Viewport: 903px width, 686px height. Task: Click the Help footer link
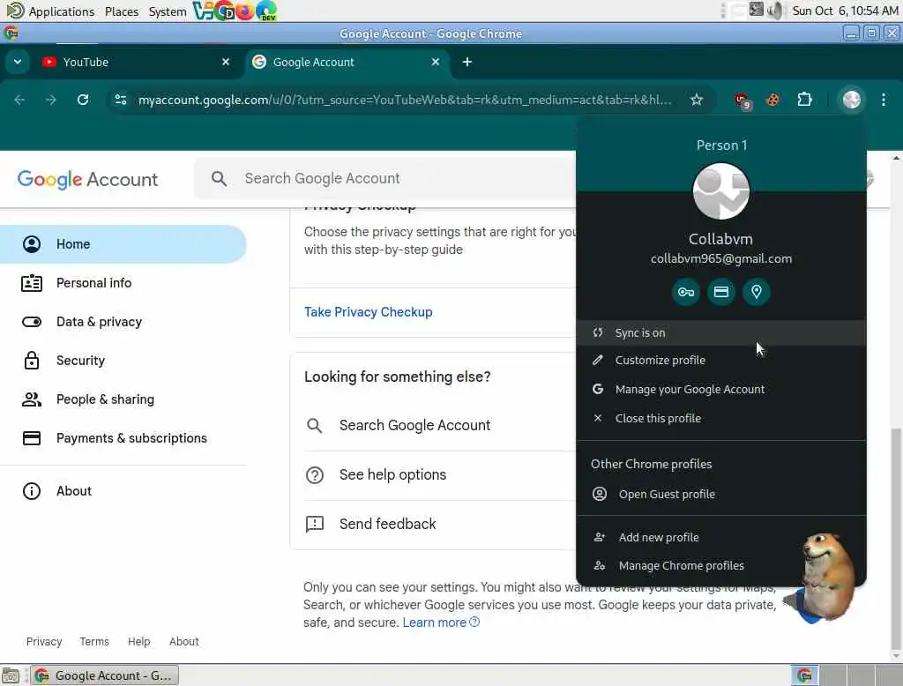[x=138, y=641]
